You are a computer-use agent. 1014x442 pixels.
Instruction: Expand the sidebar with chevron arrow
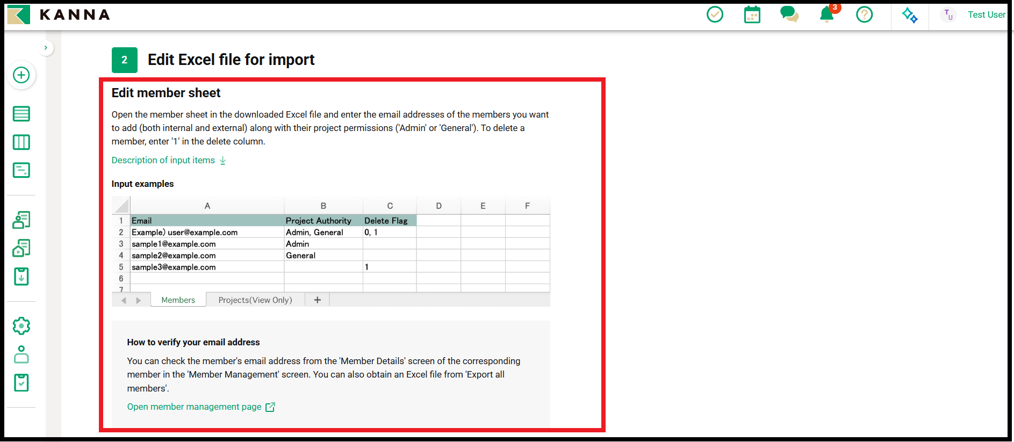(x=46, y=48)
